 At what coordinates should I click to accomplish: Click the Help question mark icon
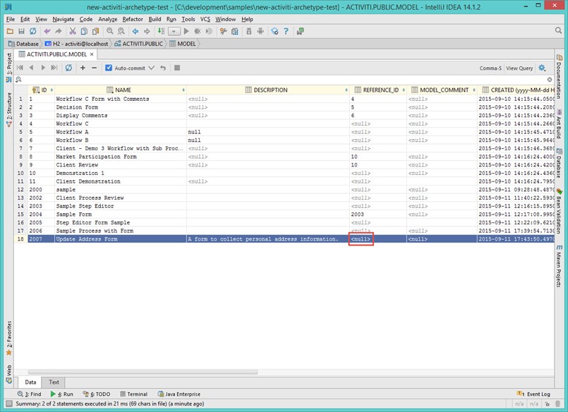tap(286, 32)
